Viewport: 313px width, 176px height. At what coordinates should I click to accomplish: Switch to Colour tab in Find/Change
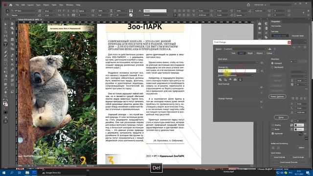[269, 53]
